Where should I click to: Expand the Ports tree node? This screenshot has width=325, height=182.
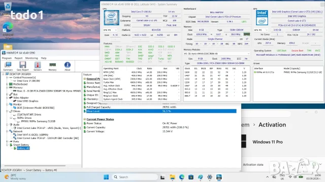[7, 142]
